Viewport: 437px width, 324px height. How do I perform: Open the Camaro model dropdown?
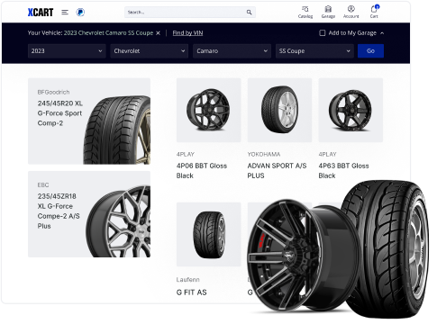(x=232, y=51)
